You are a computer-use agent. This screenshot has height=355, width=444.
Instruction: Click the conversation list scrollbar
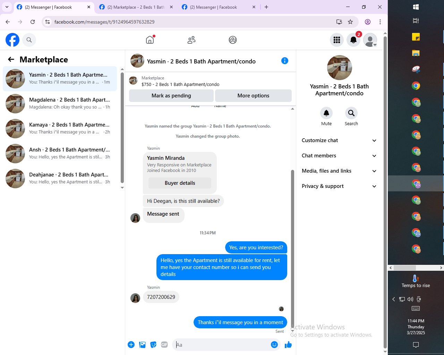pos(122,128)
